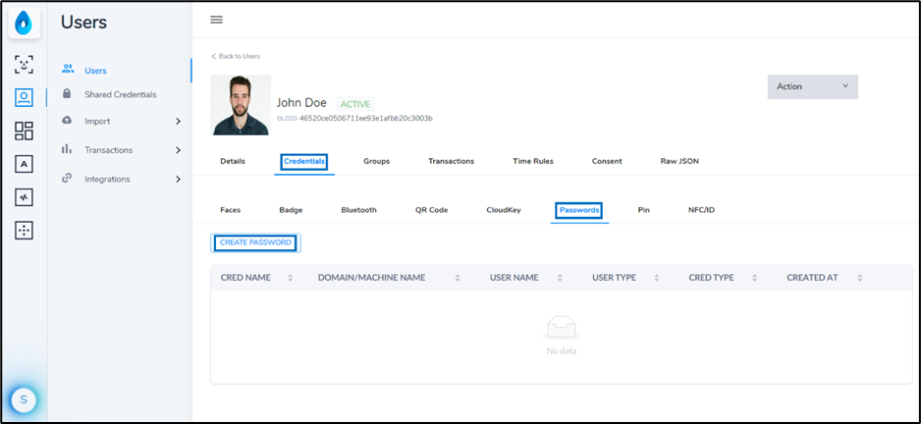Click the lock icon beside Shared Credentials

click(x=67, y=93)
